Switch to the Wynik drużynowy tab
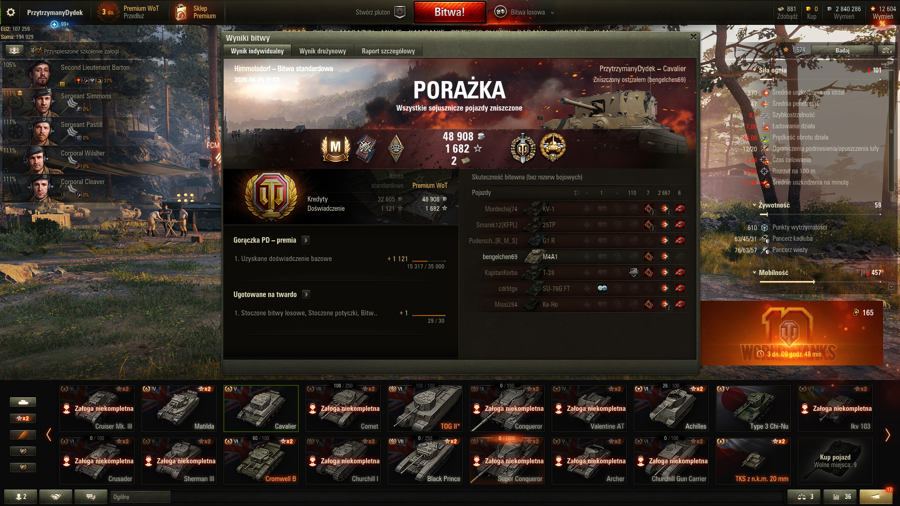Image resolution: width=900 pixels, height=506 pixels. pyautogui.click(x=322, y=51)
